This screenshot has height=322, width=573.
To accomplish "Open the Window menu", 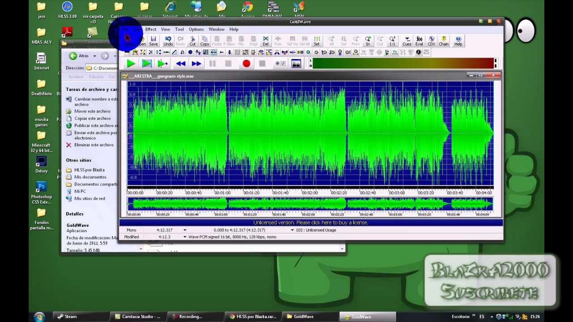I will pyautogui.click(x=216, y=30).
